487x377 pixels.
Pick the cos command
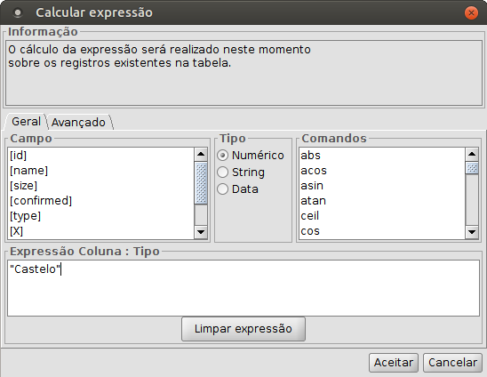point(382,231)
